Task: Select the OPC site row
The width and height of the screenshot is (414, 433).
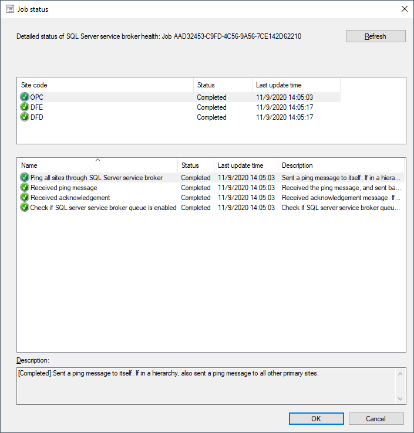Action: click(180, 97)
